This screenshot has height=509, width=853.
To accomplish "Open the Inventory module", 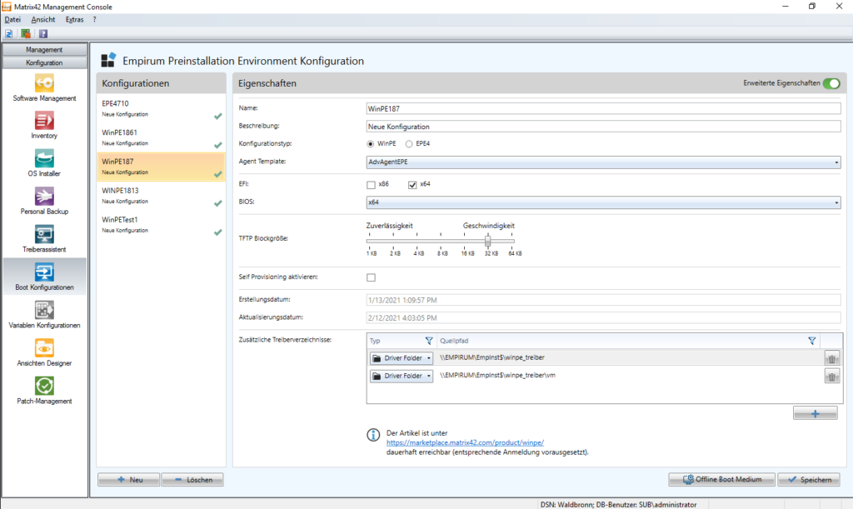I will click(x=44, y=126).
